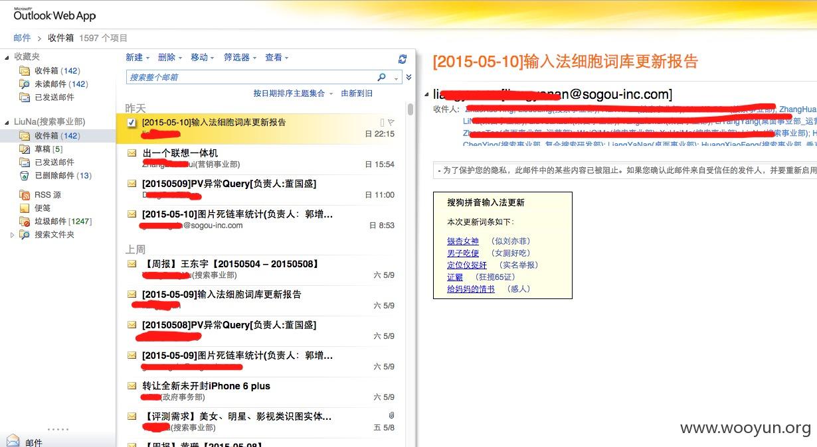
Task: Click envelope icon of [2015-05-09]图片死链率统计
Action: point(132,355)
